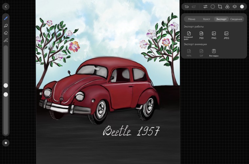Export as PSD file
The height and width of the screenshot is (164, 249).
[201, 35]
